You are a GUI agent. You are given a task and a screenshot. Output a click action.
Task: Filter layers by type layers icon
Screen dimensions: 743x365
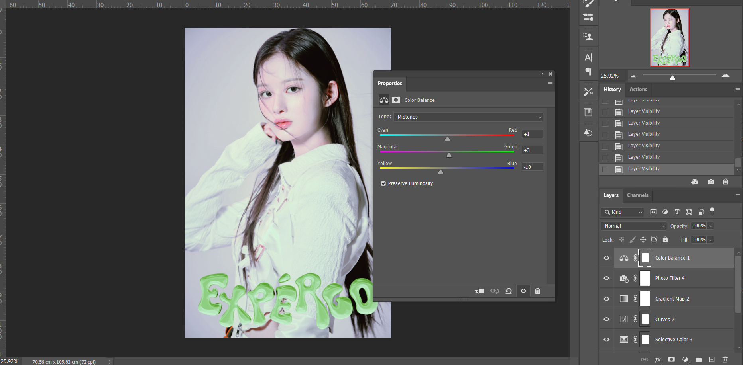(677, 212)
